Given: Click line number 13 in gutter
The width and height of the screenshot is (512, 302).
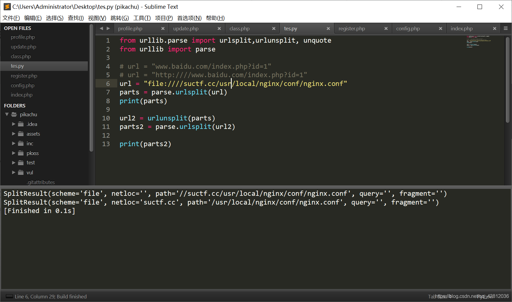Looking at the screenshot, I should click(106, 144).
